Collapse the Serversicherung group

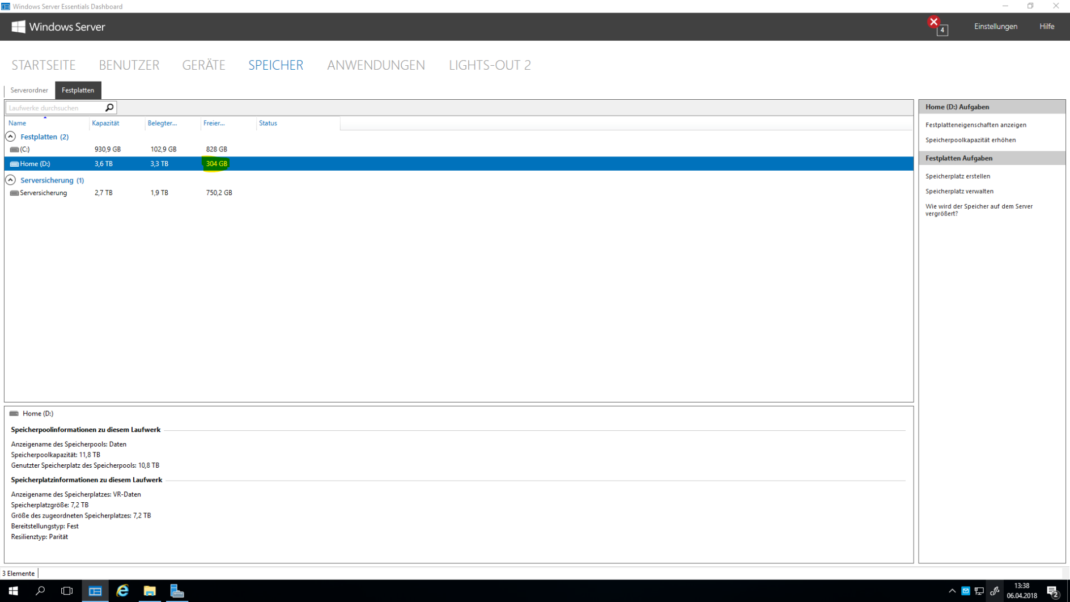10,180
